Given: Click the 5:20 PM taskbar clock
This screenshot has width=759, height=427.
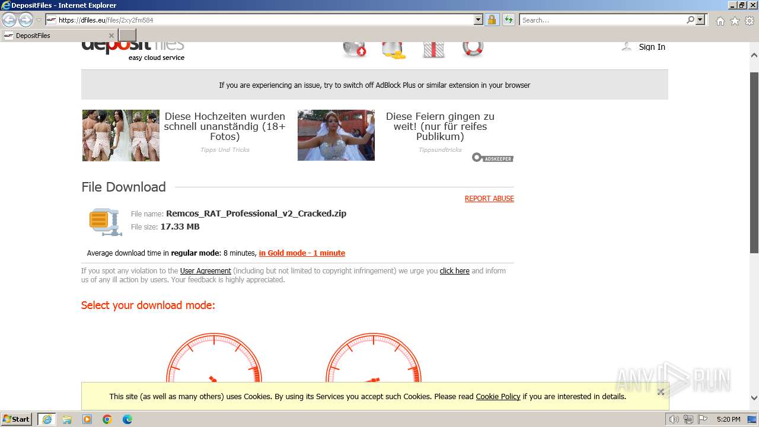Looking at the screenshot, I should (728, 419).
